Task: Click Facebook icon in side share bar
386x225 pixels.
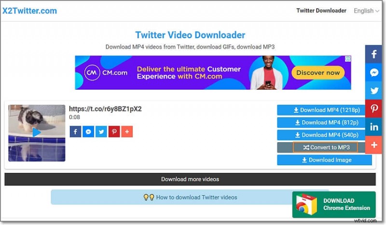Action: pos(373,54)
